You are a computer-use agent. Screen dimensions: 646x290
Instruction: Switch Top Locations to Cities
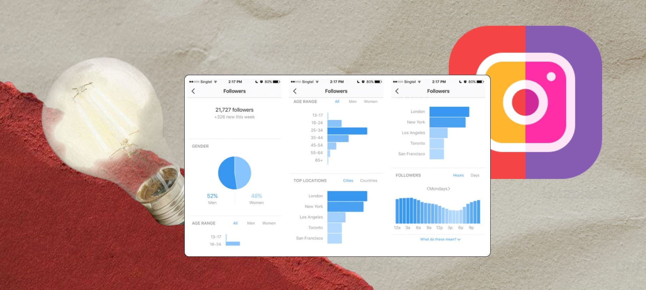348,181
